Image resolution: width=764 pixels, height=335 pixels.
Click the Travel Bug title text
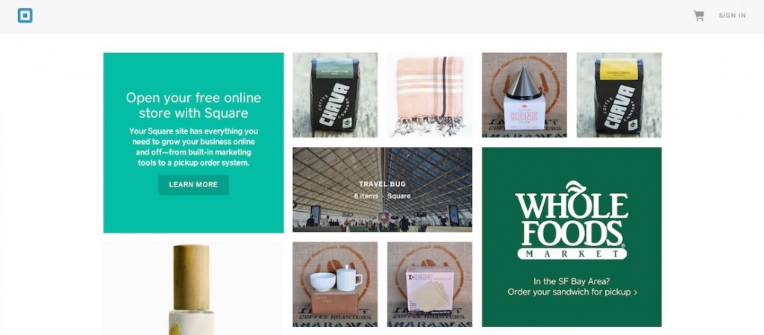tap(383, 184)
